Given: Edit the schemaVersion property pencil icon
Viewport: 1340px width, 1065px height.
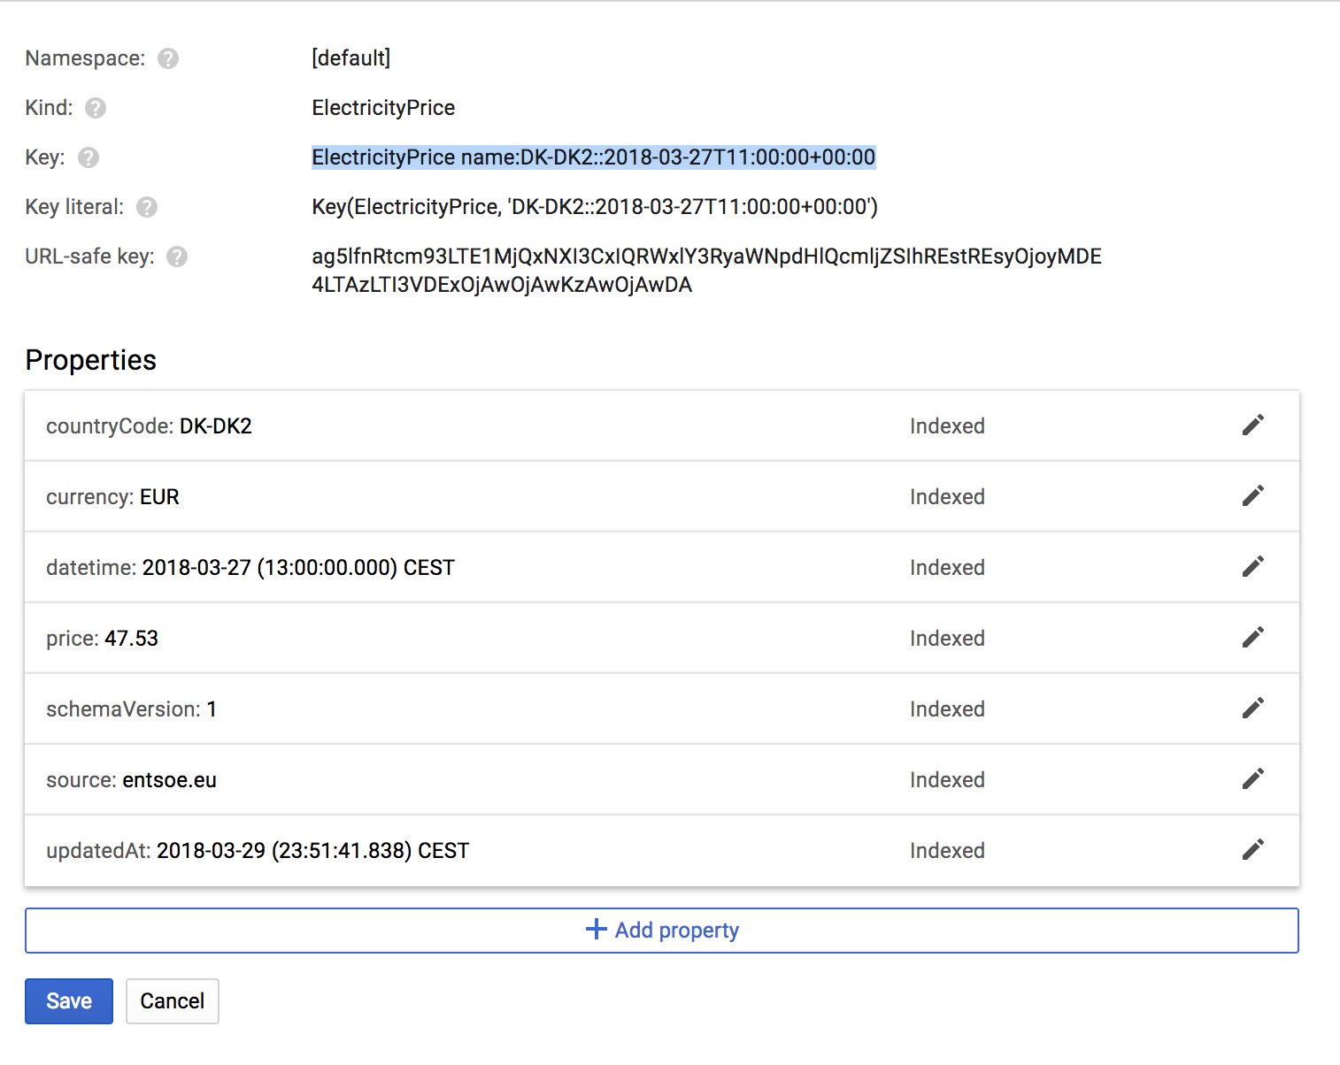Looking at the screenshot, I should coord(1252,709).
